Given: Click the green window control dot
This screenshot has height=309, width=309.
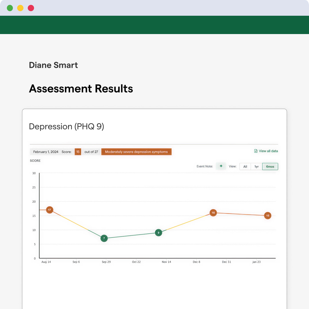Looking at the screenshot, I should point(10,8).
